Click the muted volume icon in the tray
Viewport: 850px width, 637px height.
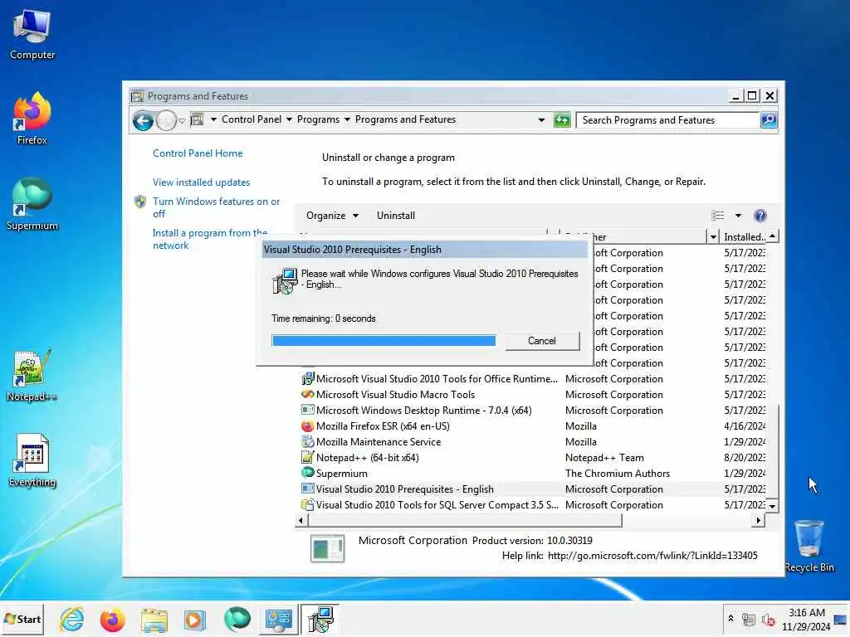768,619
